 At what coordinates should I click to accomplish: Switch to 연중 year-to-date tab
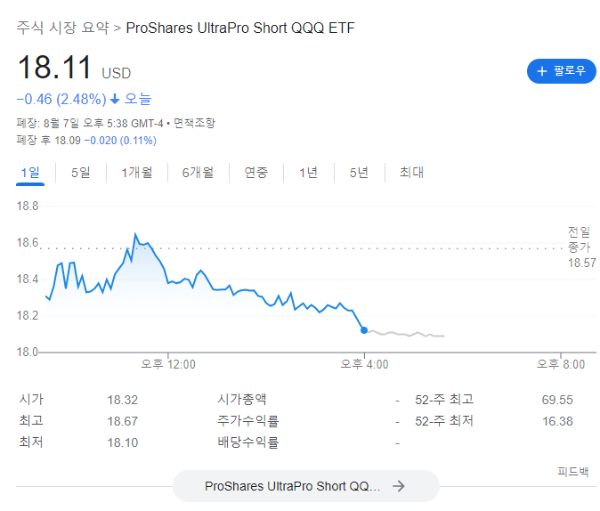pos(256,173)
